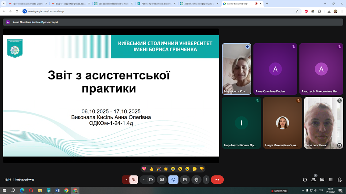Show the participants list

(x=313, y=180)
